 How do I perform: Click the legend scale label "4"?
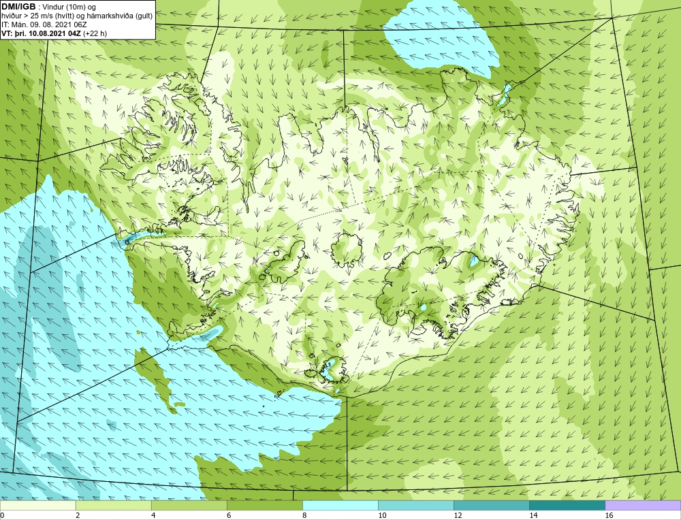pyautogui.click(x=153, y=515)
